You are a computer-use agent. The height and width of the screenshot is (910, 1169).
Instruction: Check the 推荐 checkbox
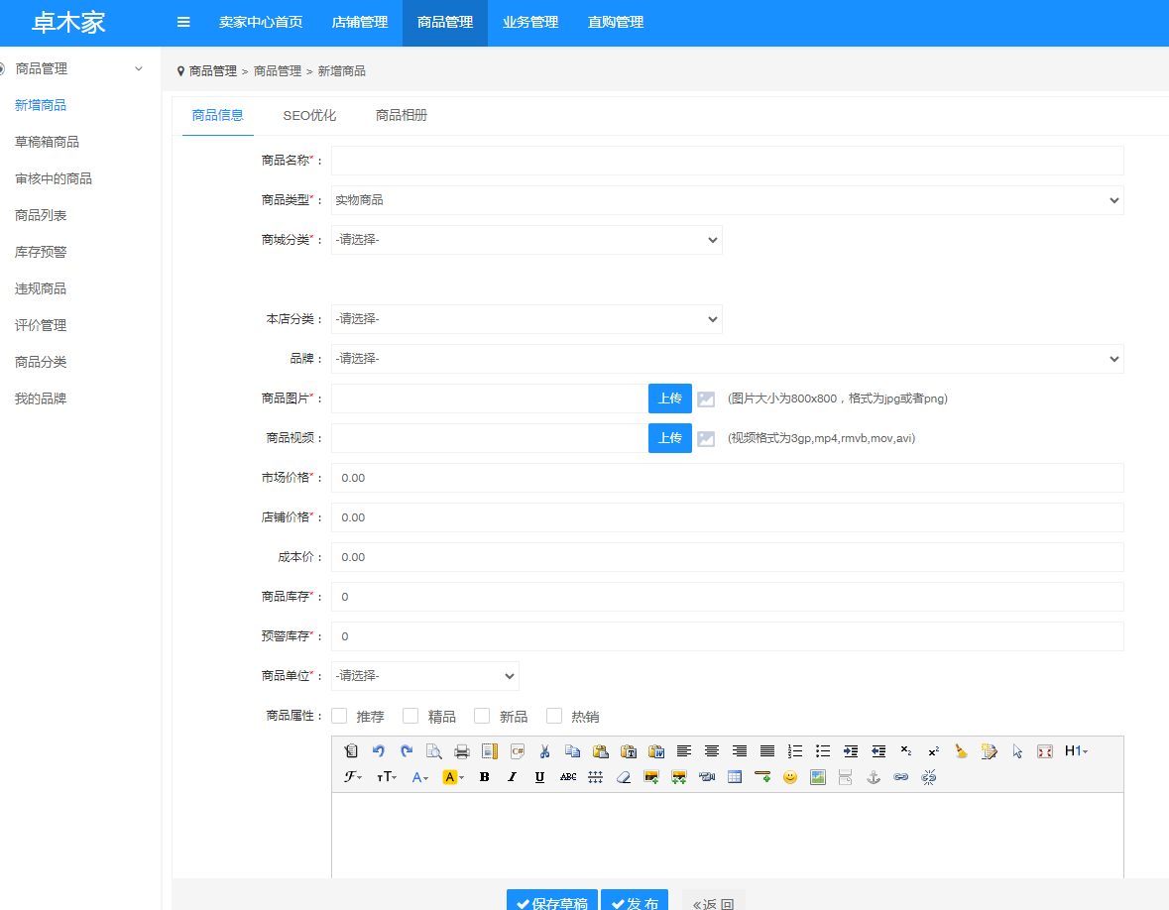pos(340,716)
